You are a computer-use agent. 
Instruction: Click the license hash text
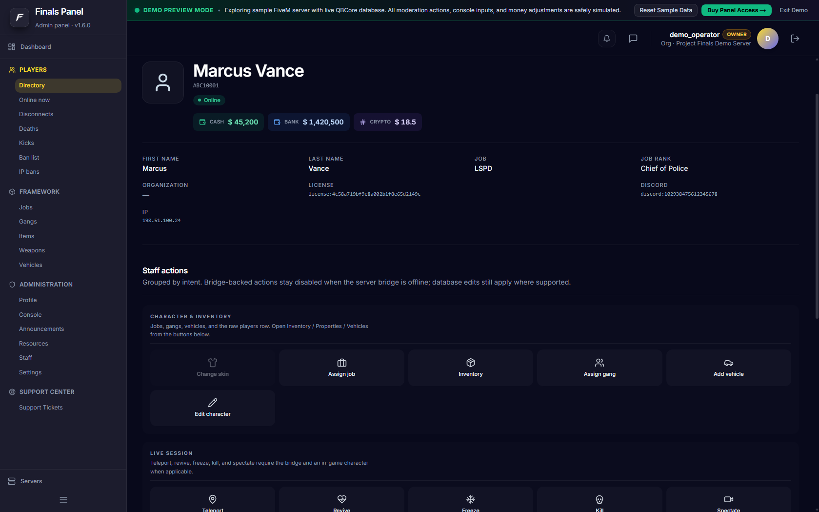(x=364, y=194)
